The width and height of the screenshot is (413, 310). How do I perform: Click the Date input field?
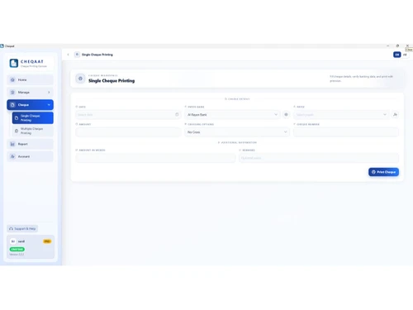[x=128, y=115]
